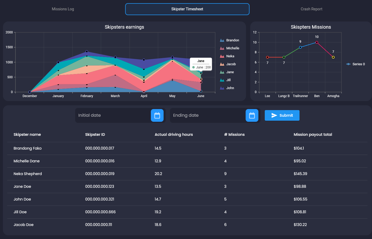
Task: Click the Mission payout total column header
Action: [313, 134]
